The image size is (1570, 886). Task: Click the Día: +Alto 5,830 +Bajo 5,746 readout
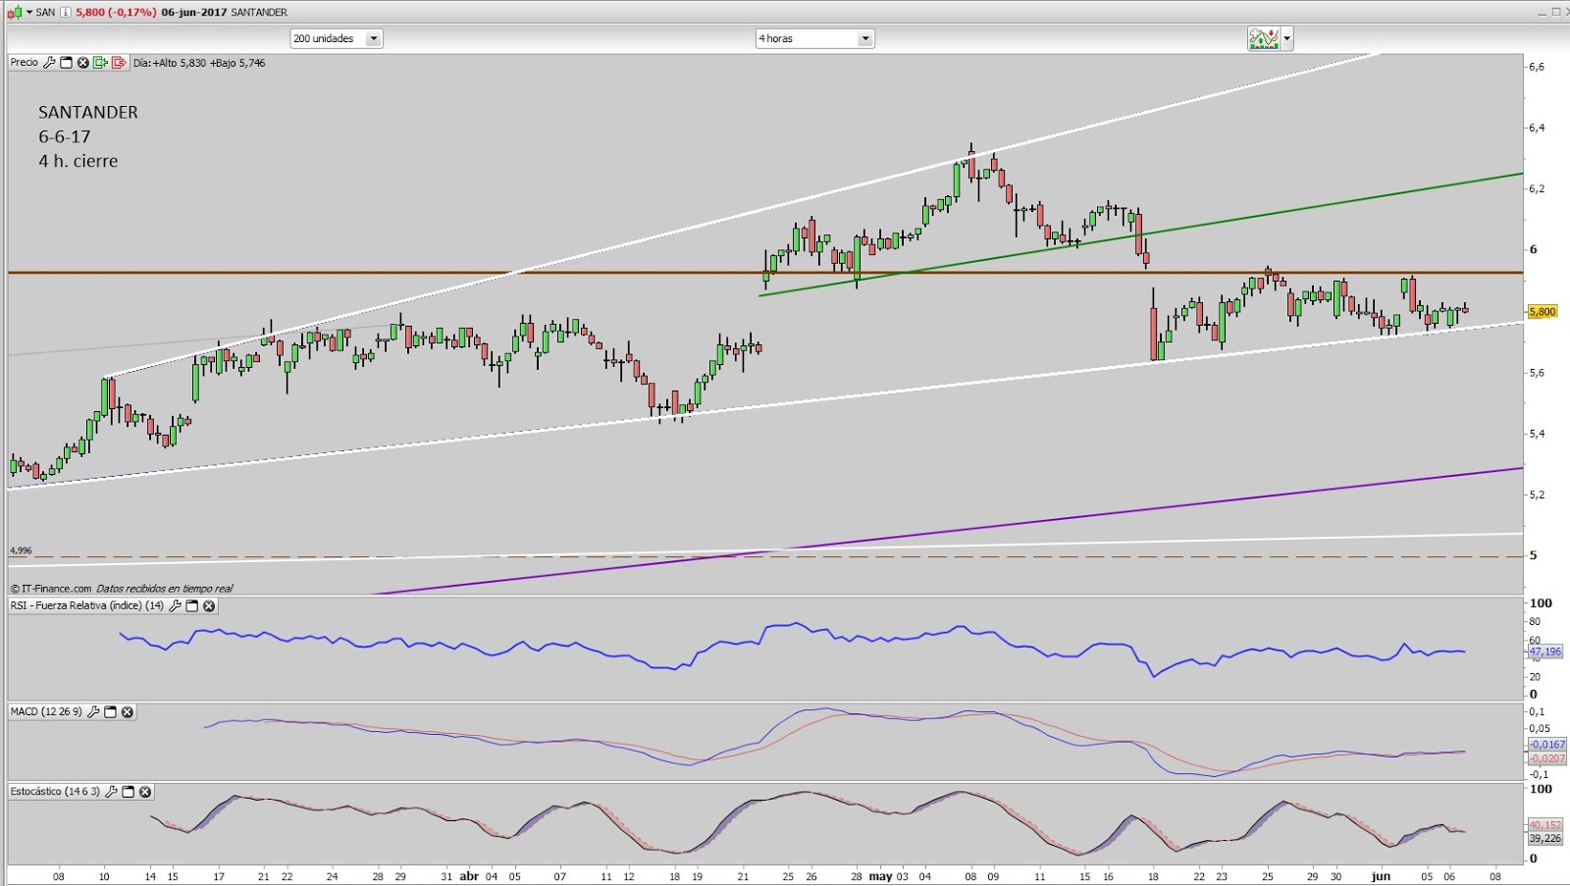(199, 63)
